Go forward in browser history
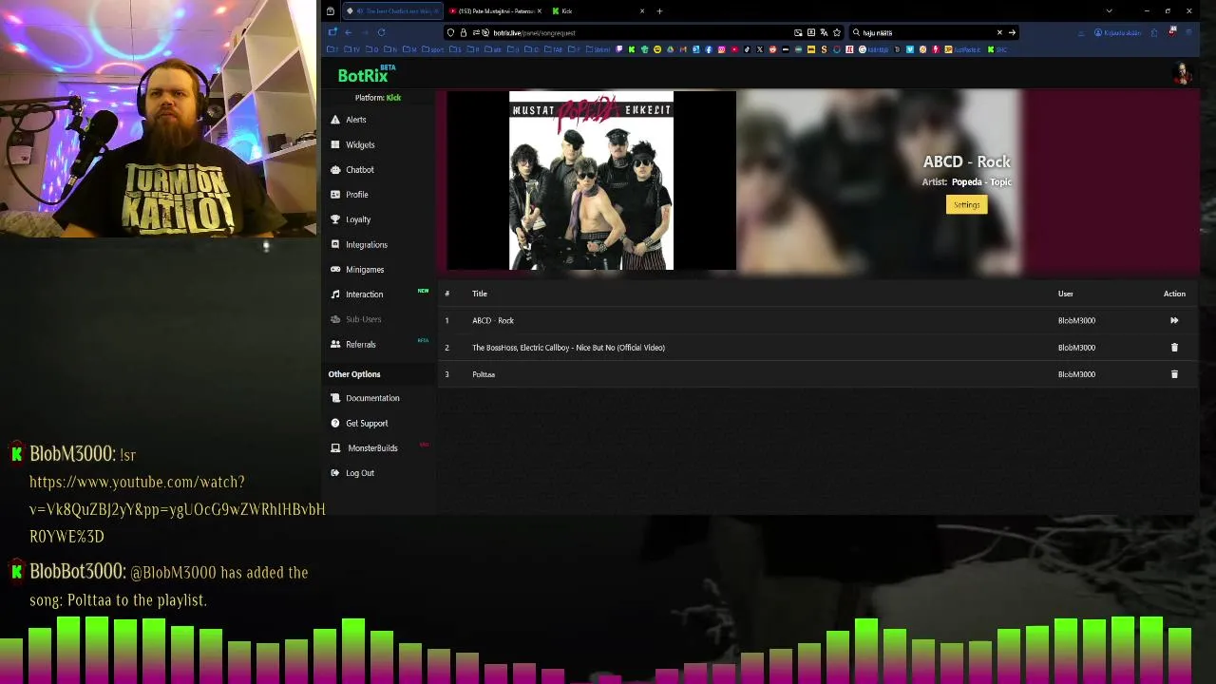Viewport: 1216px width, 684px height. pos(364,32)
